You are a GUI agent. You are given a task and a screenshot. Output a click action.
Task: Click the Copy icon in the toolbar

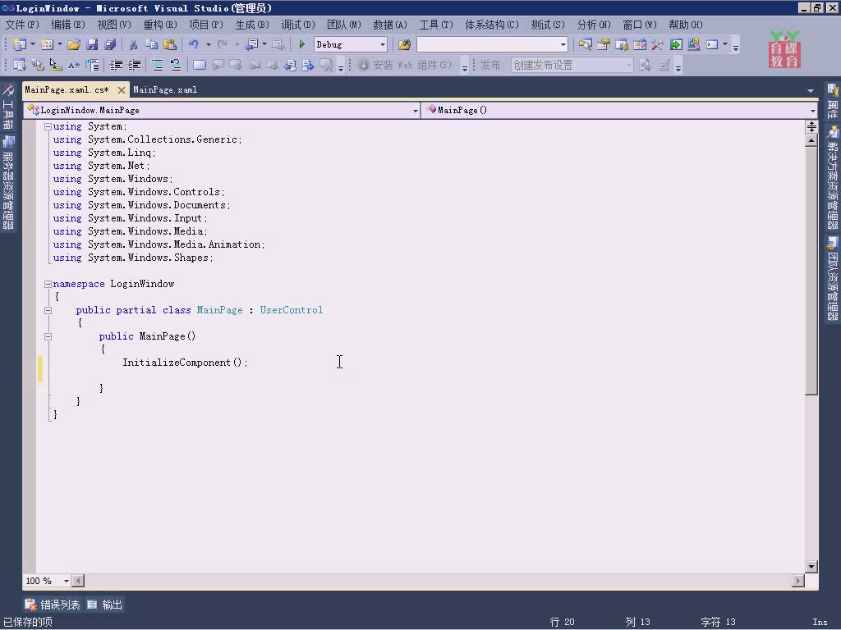tap(152, 44)
